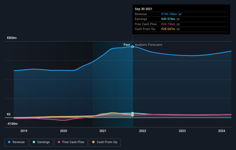Viewport: 236px width, 150px height.
Task: Click the -€100m y-axis label
Action: [12, 124]
